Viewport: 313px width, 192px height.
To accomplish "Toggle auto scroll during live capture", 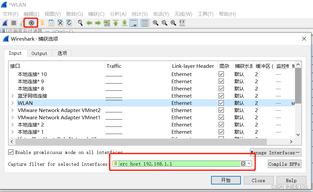I will (133, 23).
